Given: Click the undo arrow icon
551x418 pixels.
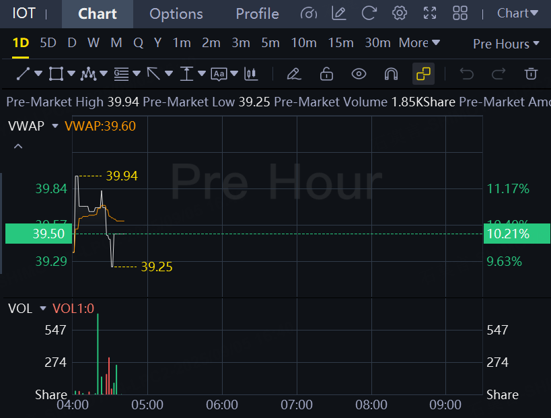Looking at the screenshot, I should point(467,74).
